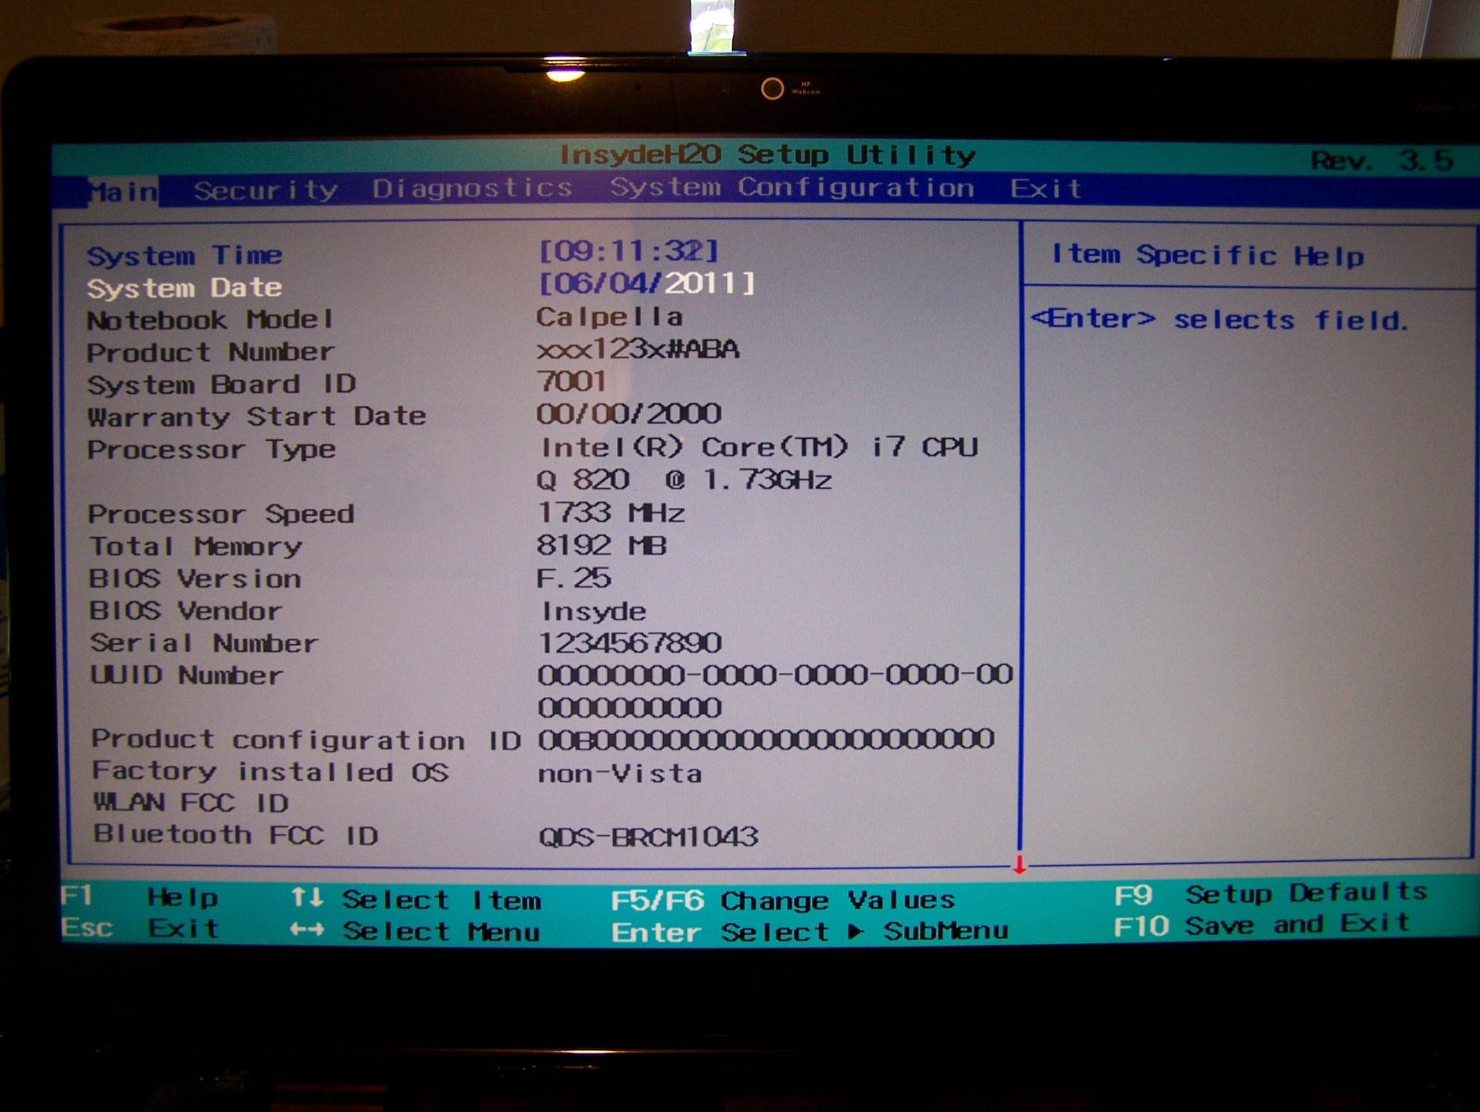Click the BIOS version value F.25
Viewport: 1480px width, 1112px height.
point(574,577)
